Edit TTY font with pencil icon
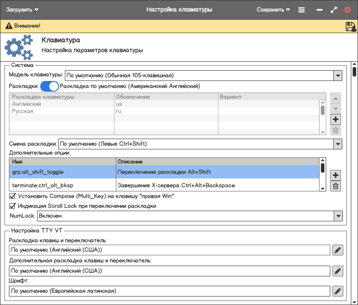358x305 pixels. point(338,291)
